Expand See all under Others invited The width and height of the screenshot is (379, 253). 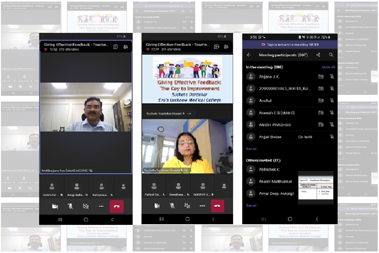pyautogui.click(x=251, y=206)
